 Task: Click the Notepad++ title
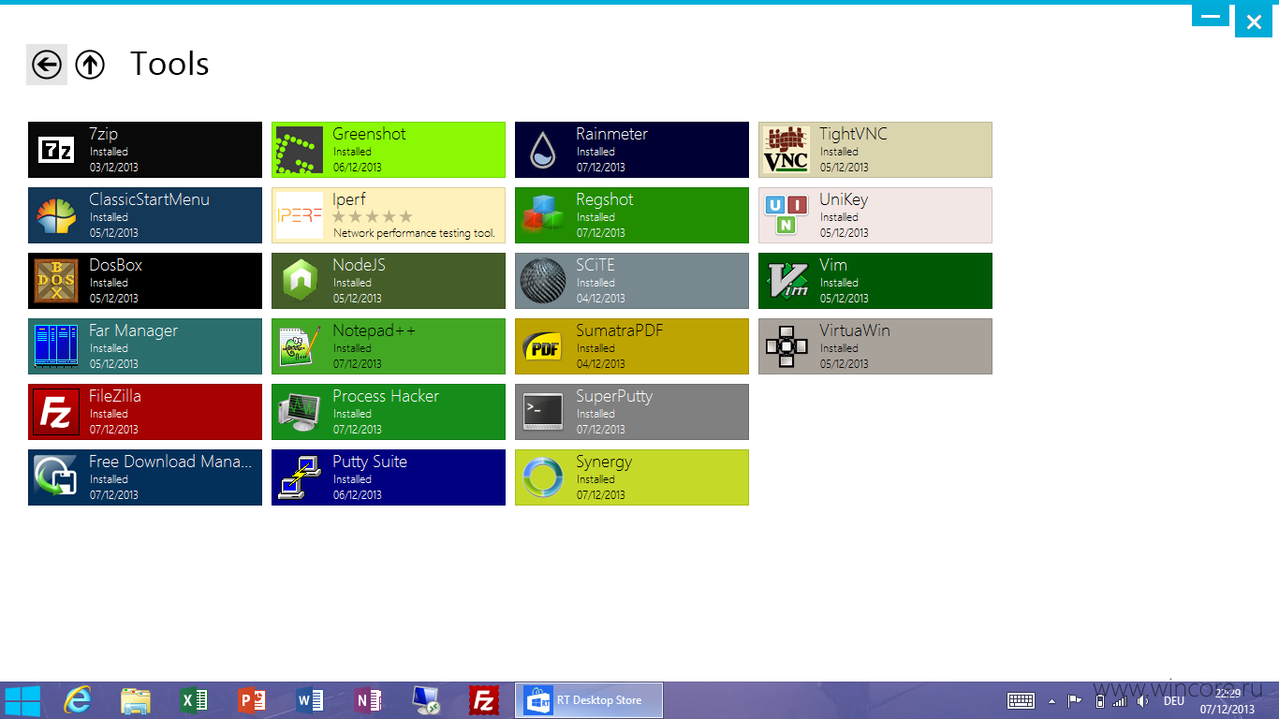(375, 330)
